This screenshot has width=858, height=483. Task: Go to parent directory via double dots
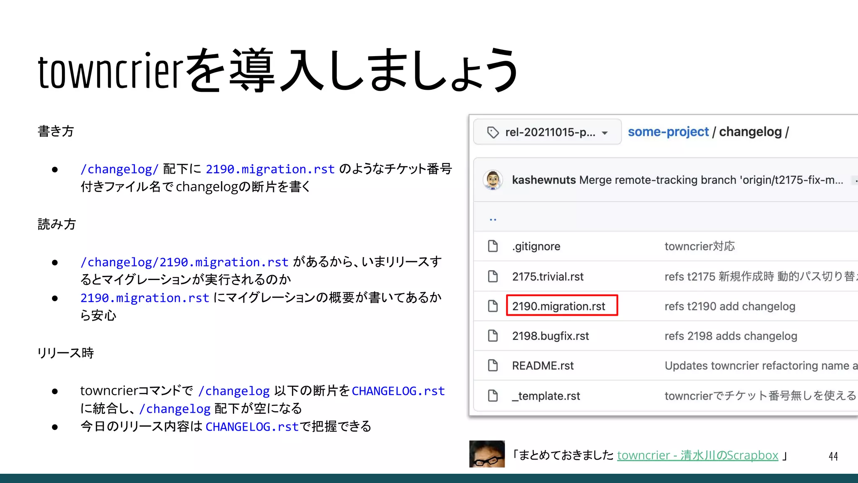point(493,219)
